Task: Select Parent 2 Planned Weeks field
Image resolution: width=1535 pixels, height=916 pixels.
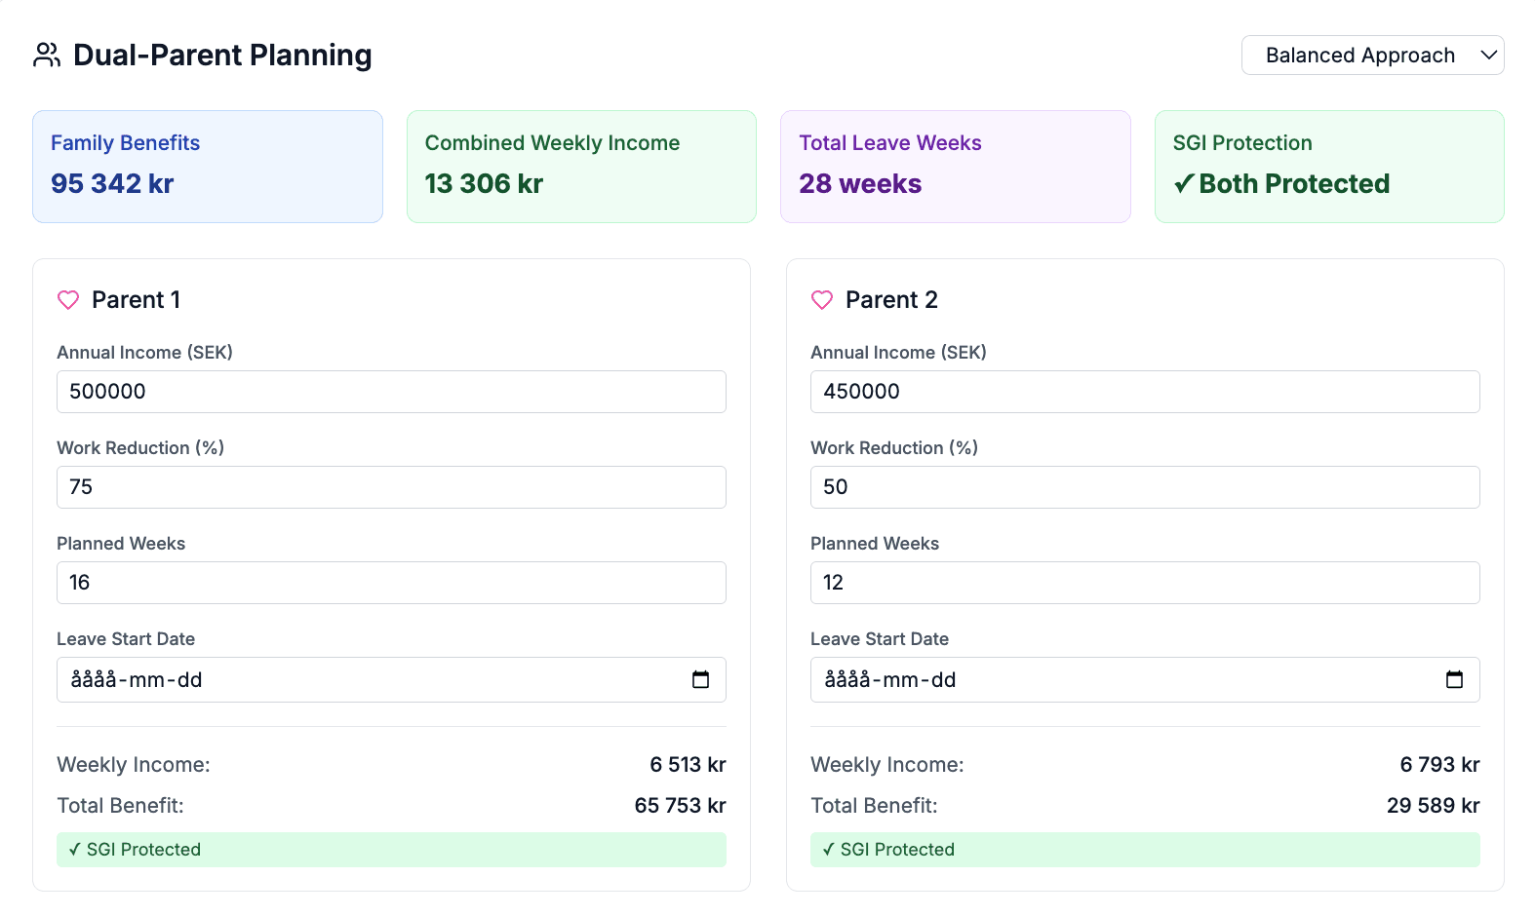Action: click(1144, 583)
